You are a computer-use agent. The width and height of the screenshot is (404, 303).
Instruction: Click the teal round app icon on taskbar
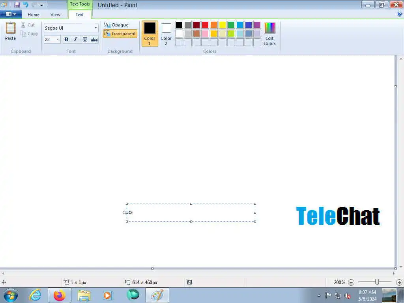click(x=133, y=295)
